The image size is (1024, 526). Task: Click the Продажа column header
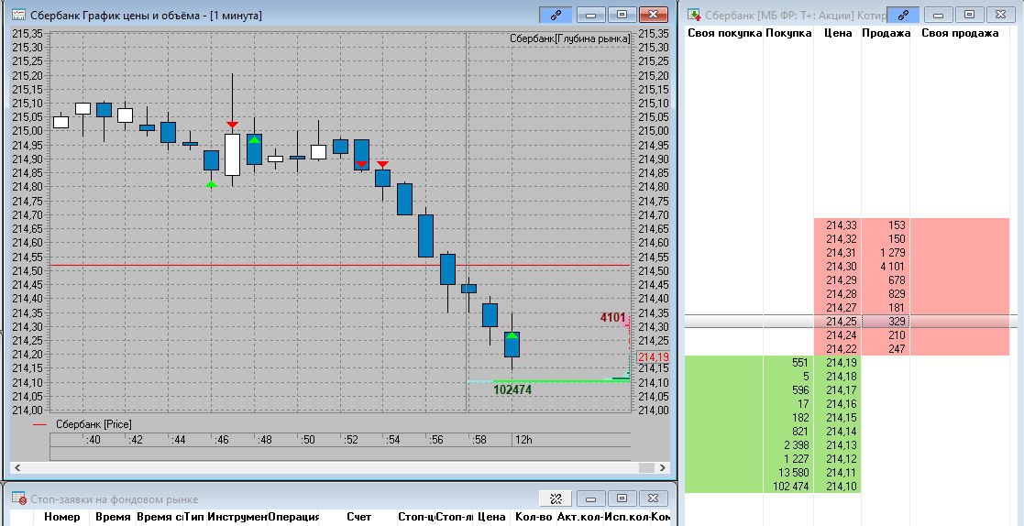[886, 33]
